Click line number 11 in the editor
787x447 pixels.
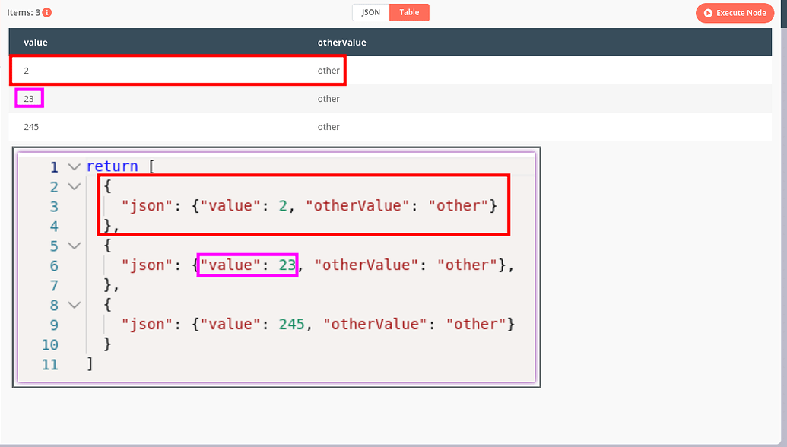(49, 364)
